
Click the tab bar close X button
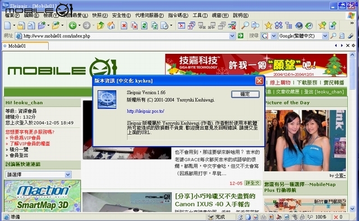pyautogui.click(x=348, y=45)
